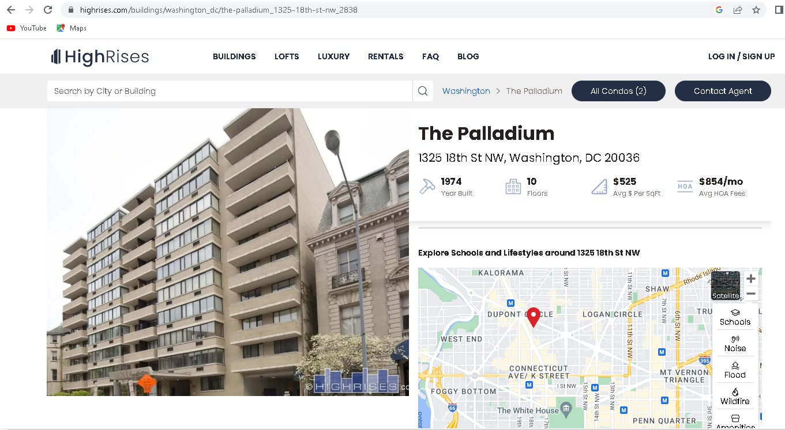
Task: Enable Wildfire layer on map
Action: pos(735,397)
